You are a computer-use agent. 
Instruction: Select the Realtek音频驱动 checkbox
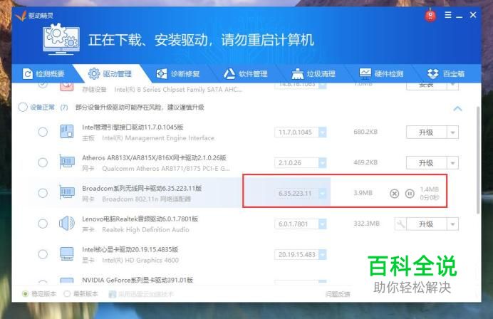43,224
